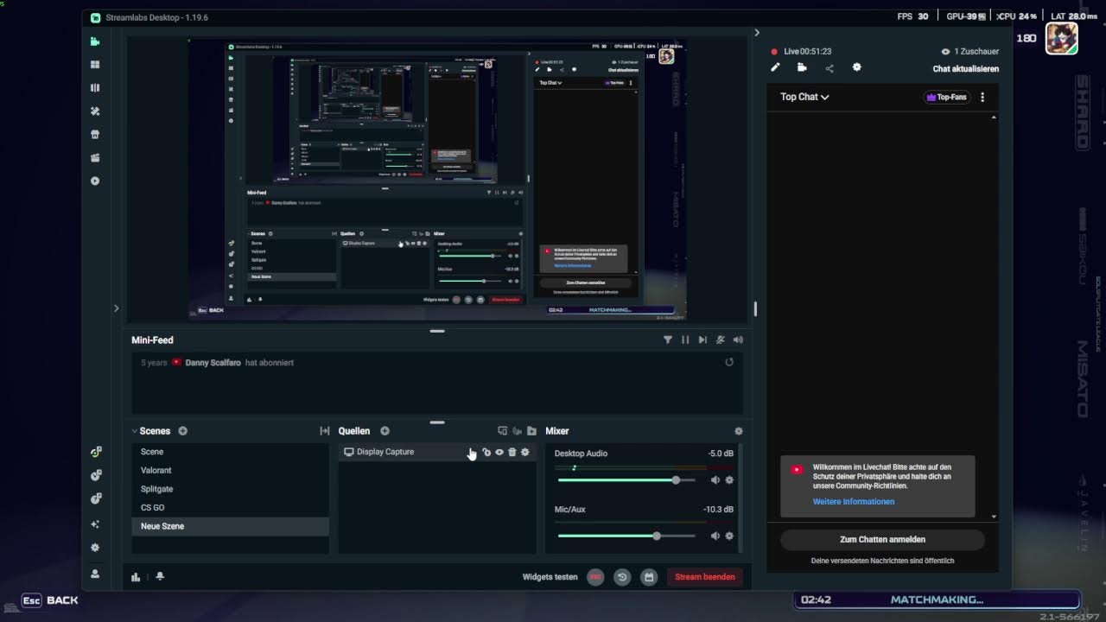1106x622 pixels.
Task: Click Zum Chatten anmelden button
Action: tap(882, 540)
